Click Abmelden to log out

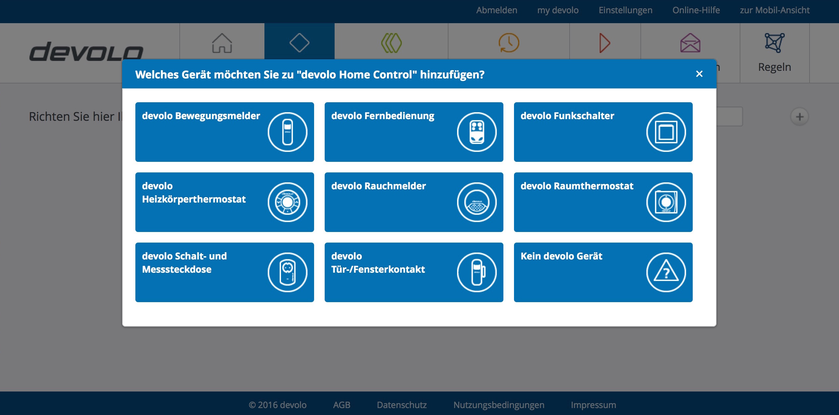pyautogui.click(x=496, y=10)
